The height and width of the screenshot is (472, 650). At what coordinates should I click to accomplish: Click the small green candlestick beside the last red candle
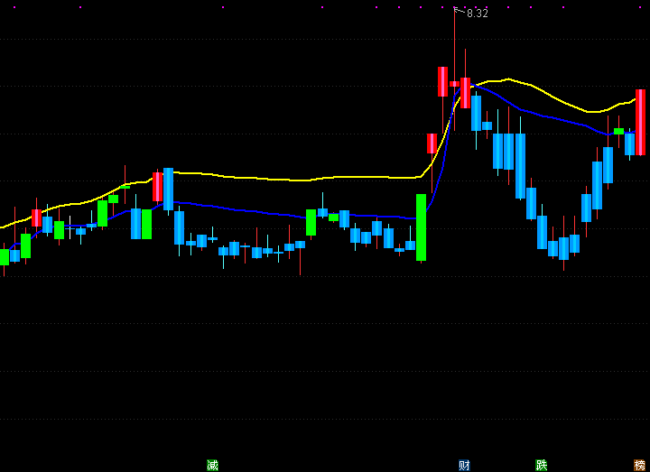click(x=619, y=131)
